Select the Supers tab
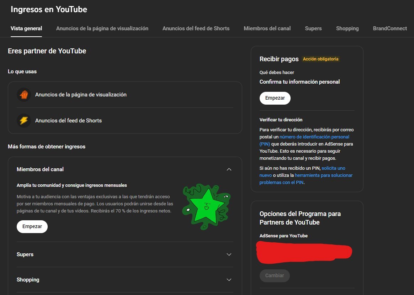The width and height of the screenshot is (414, 295). (313, 28)
